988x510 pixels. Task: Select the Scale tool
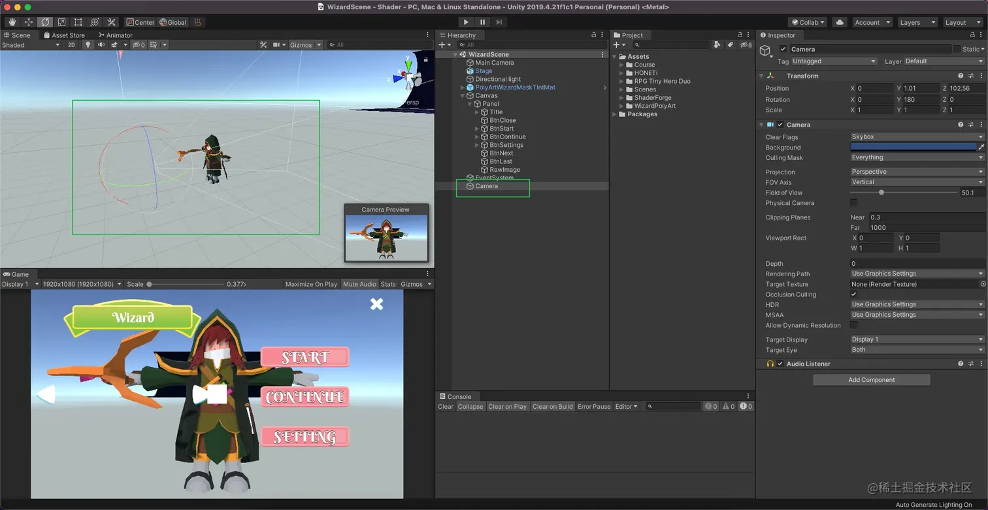click(61, 22)
